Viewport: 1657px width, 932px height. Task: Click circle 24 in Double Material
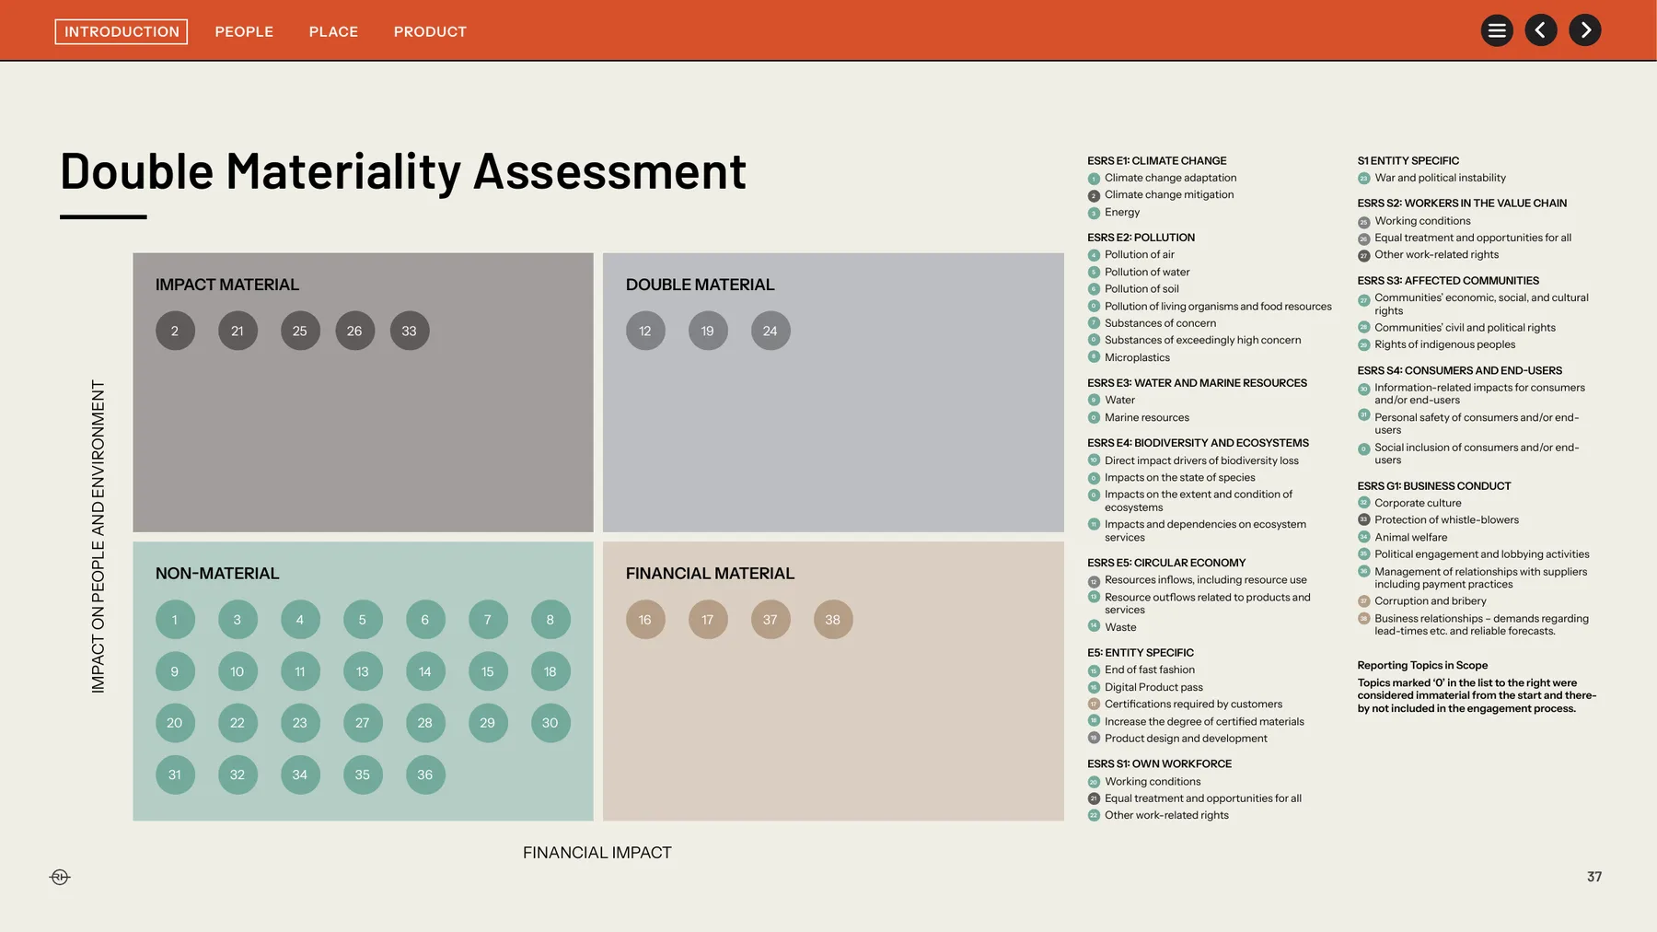[x=771, y=331]
